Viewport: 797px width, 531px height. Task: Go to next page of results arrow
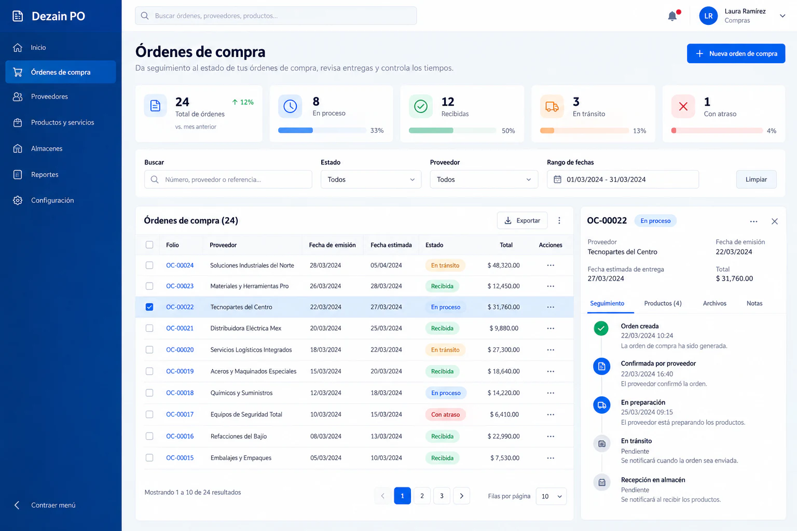pyautogui.click(x=462, y=496)
